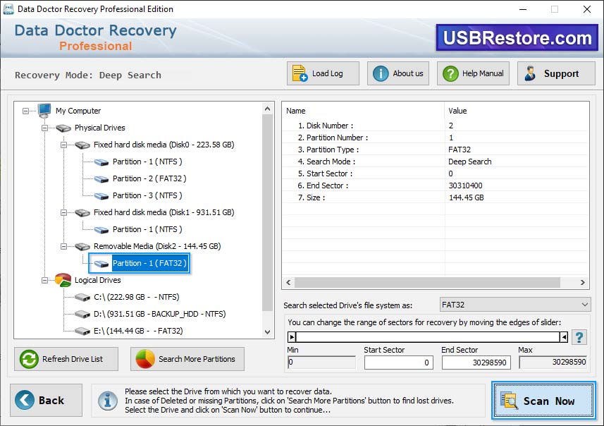Click the Start Sector input field
Viewport: 604px width, 426px height.
399,363
